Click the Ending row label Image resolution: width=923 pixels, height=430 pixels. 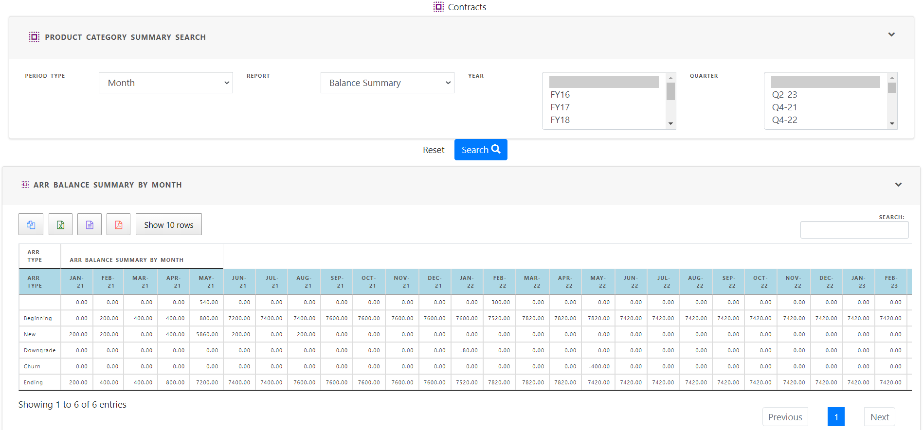(x=33, y=382)
